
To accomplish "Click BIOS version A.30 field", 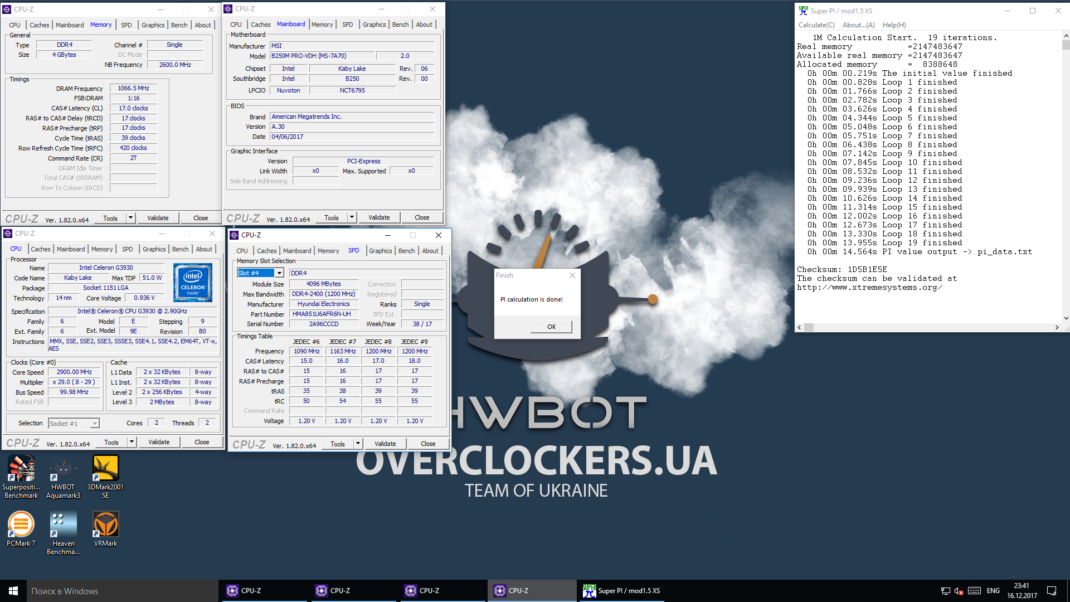I will [x=352, y=127].
